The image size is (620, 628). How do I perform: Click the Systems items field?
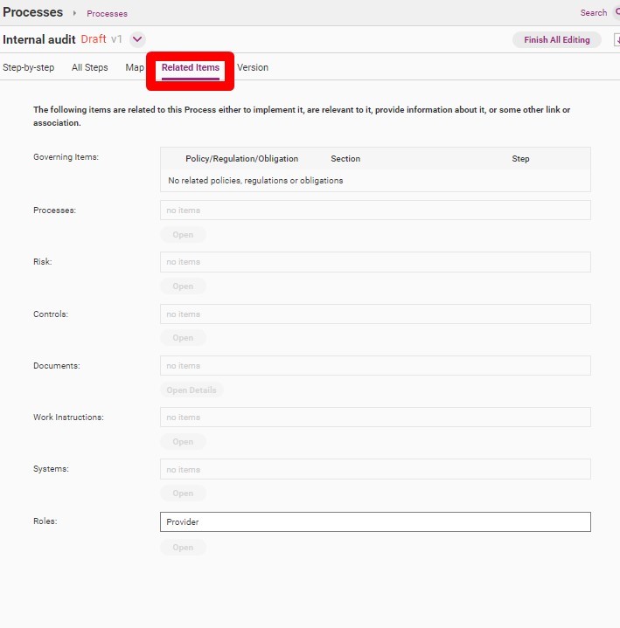(375, 469)
